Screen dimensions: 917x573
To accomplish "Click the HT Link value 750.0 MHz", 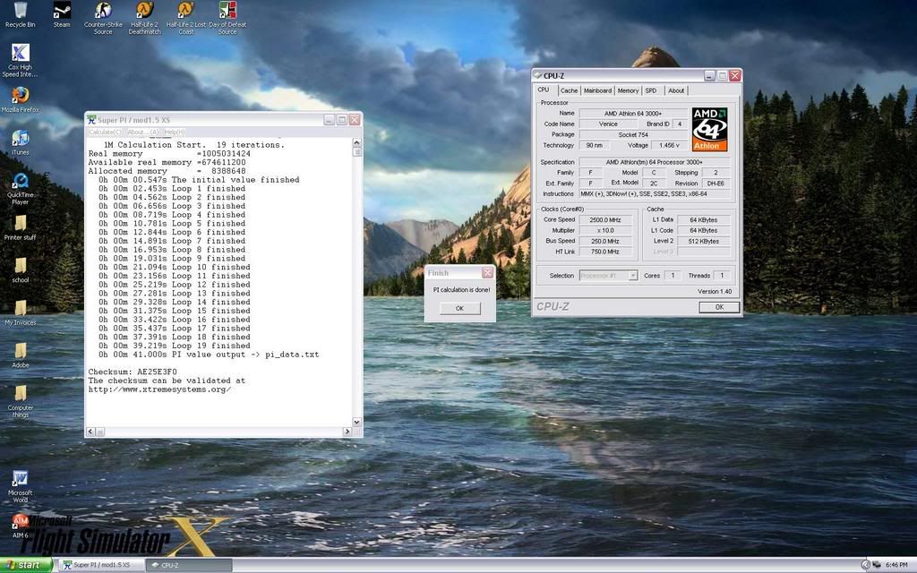I will pyautogui.click(x=605, y=252).
